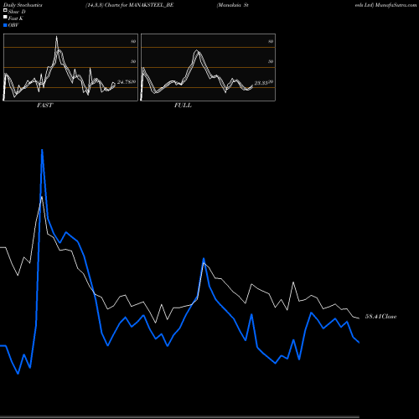Click the 24.78 value in FAST chart
This screenshot has width=419, height=419.
[x=125, y=82]
